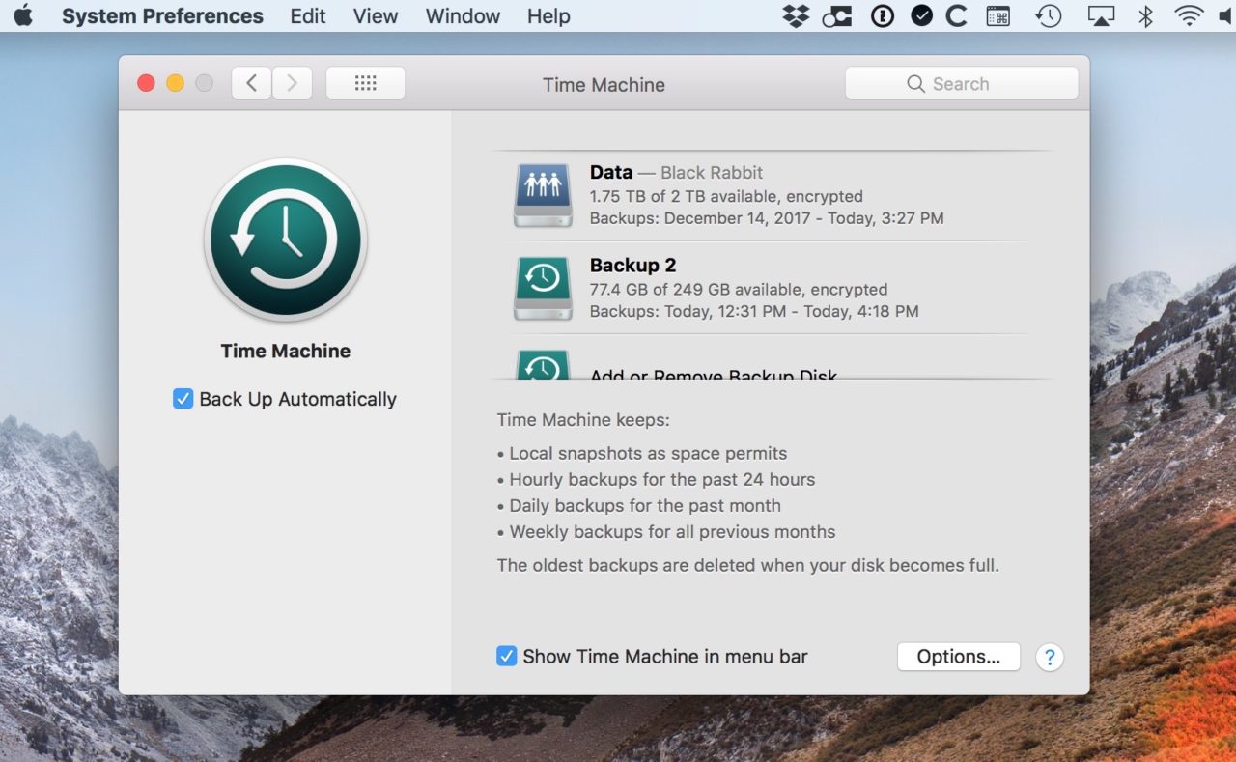Click the large Time Machine icon
Image resolution: width=1236 pixels, height=762 pixels.
pyautogui.click(x=286, y=240)
